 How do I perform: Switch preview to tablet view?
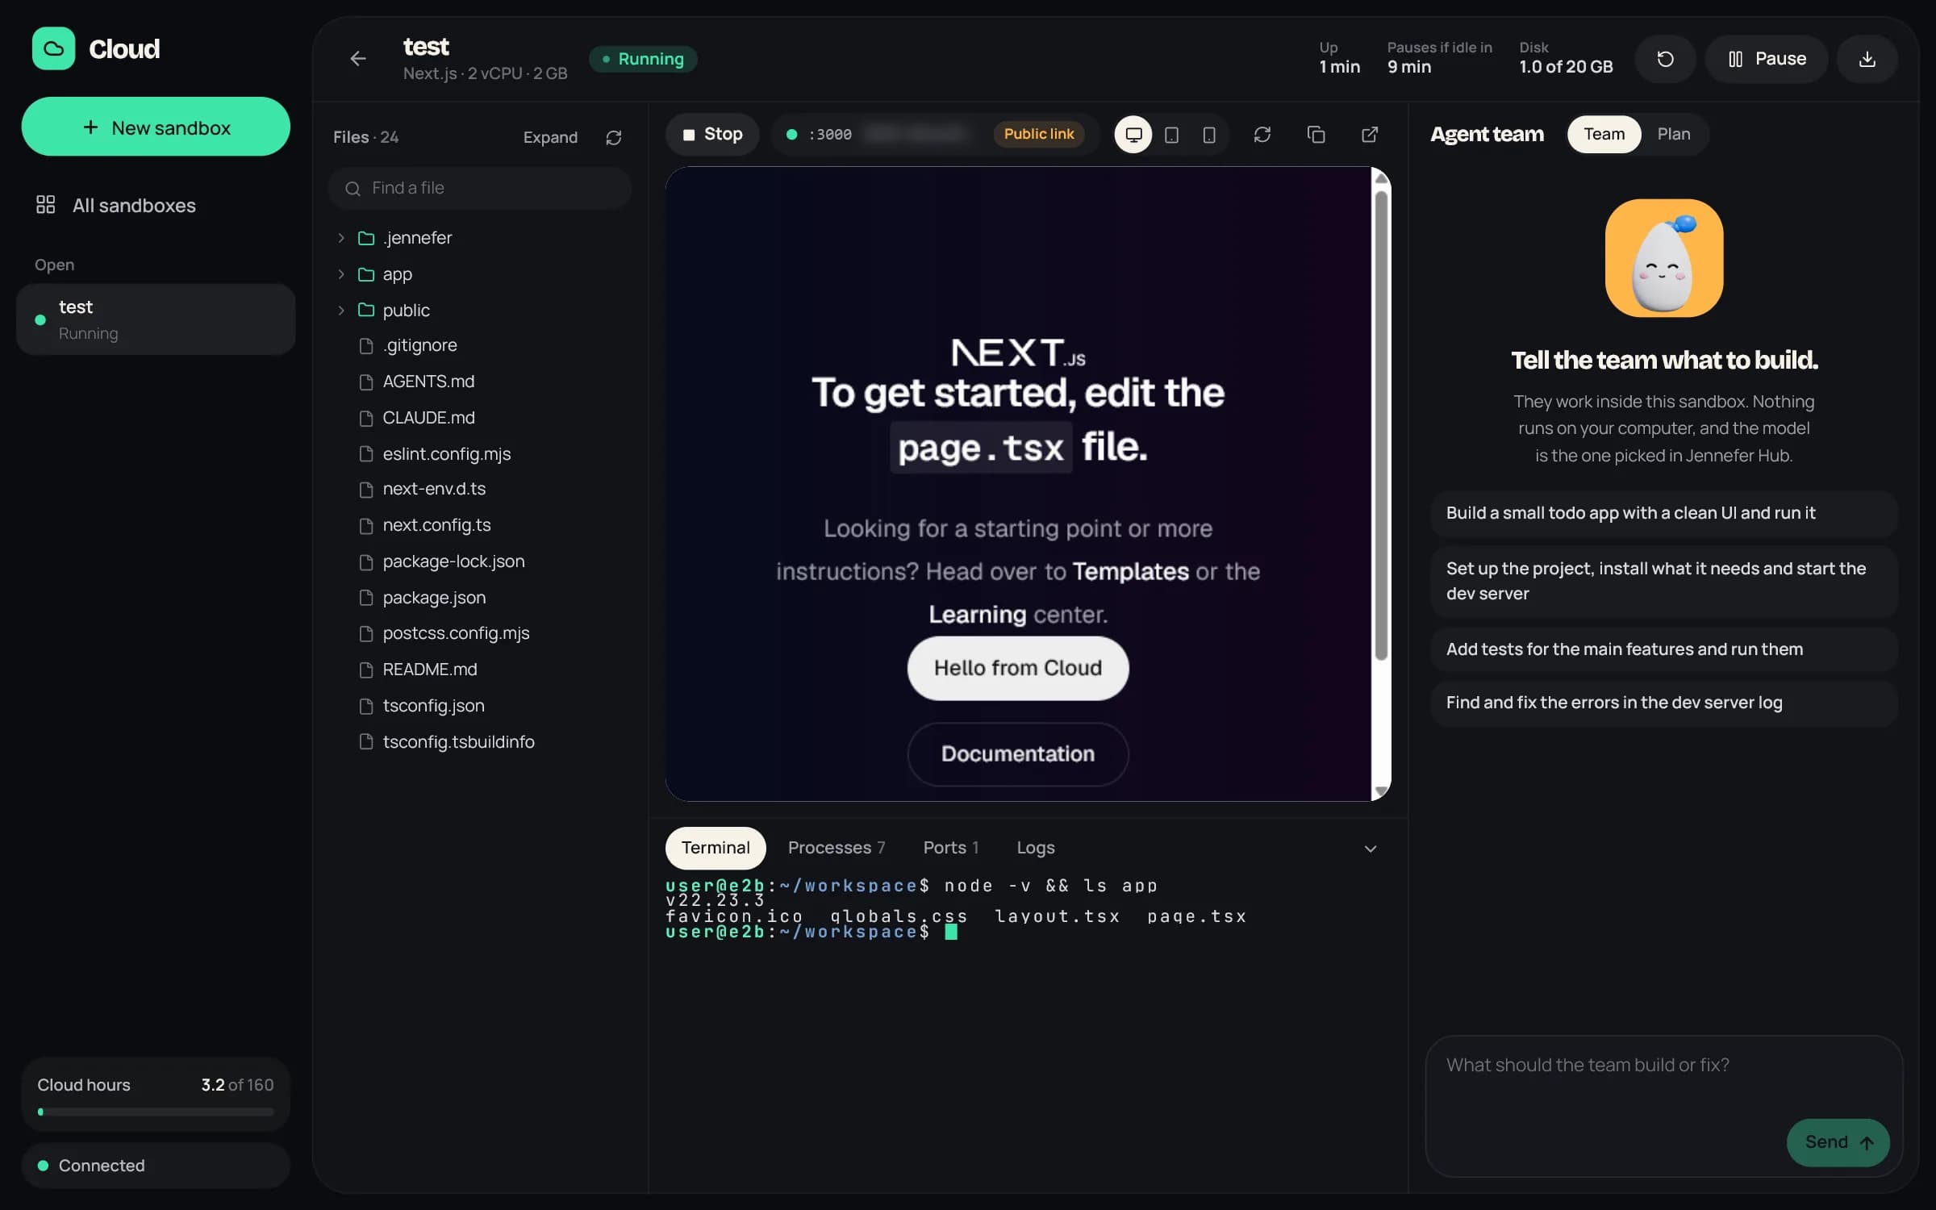point(1171,134)
